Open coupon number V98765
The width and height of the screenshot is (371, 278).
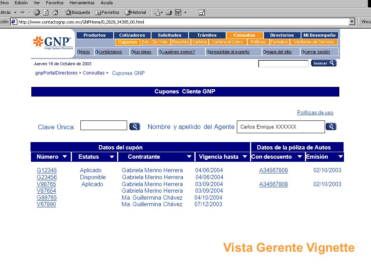pos(46,184)
